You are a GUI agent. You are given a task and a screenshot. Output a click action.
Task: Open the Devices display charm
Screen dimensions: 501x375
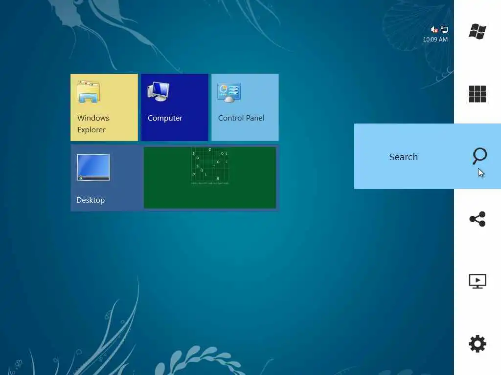(x=478, y=281)
